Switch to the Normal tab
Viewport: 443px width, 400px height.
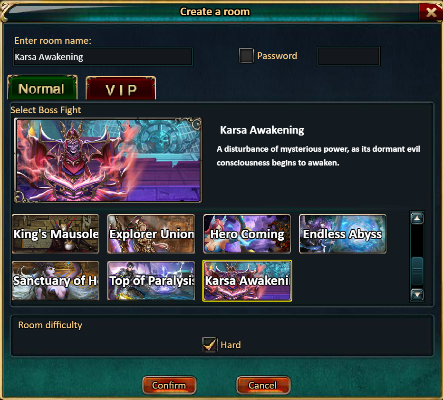pos(42,88)
